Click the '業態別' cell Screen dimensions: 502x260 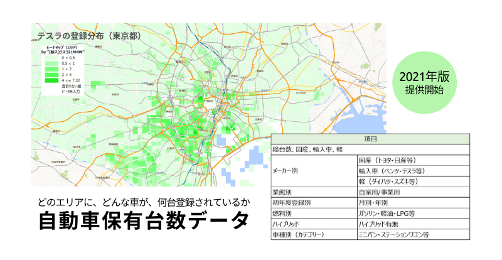[314, 192]
